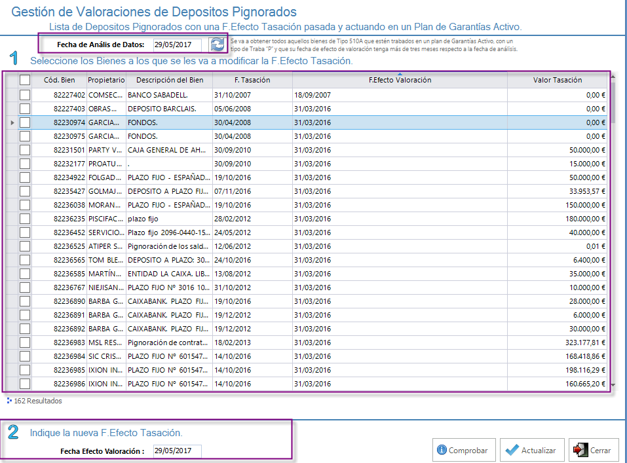Image resolution: width=627 pixels, height=463 pixels.
Task: Click F. Tasación date 28/02/2012
Action: tap(252, 219)
